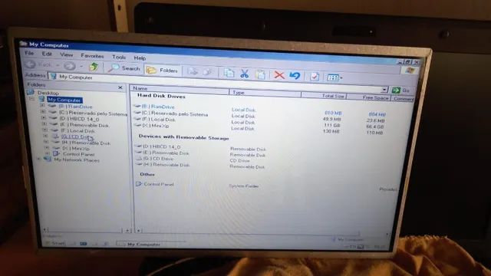Expand (B:) RamDrive tree node
This screenshot has height=276, width=491.
point(42,106)
